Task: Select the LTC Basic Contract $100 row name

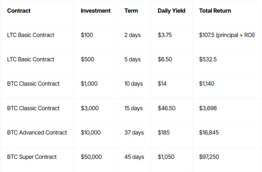Action: tap(31, 35)
